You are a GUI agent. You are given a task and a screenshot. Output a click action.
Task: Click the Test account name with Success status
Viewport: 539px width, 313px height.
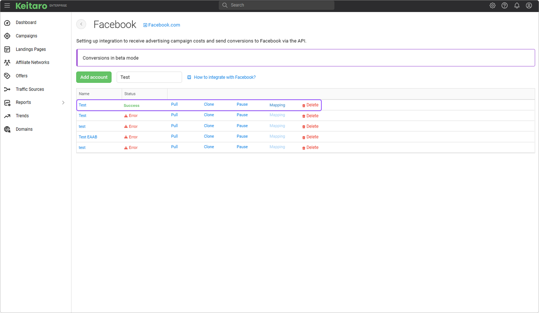[82, 105]
